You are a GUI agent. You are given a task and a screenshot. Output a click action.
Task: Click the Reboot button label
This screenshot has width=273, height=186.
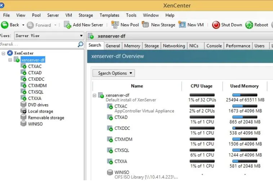[261, 25]
